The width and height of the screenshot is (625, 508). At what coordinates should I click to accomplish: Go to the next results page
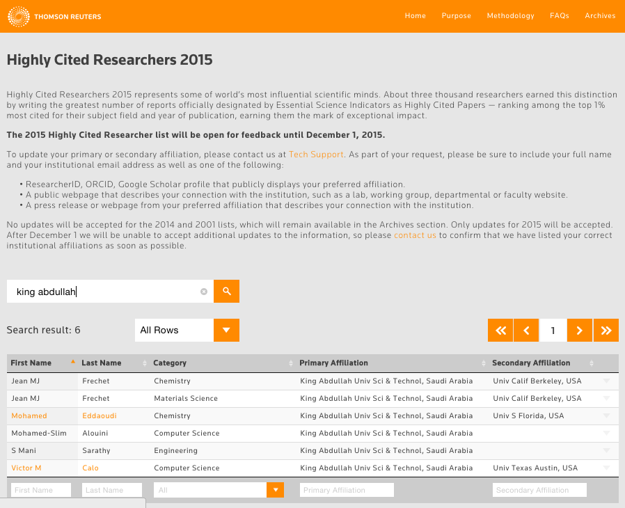[580, 331]
